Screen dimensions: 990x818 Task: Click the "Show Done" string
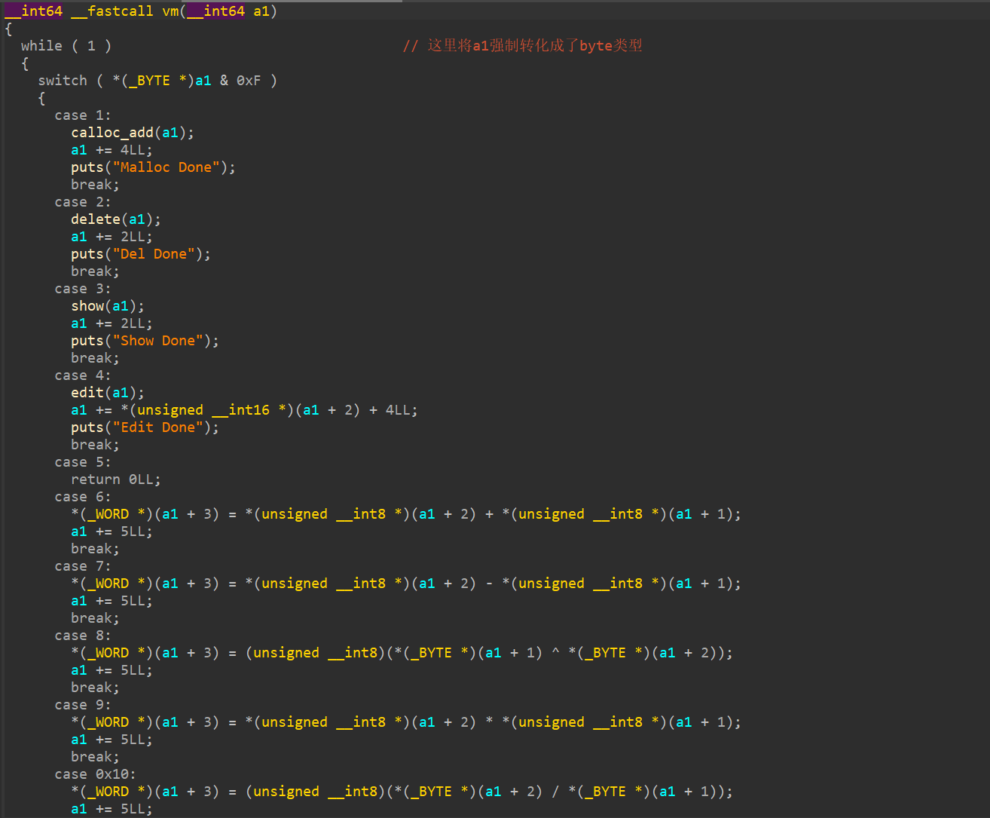pyautogui.click(x=157, y=341)
